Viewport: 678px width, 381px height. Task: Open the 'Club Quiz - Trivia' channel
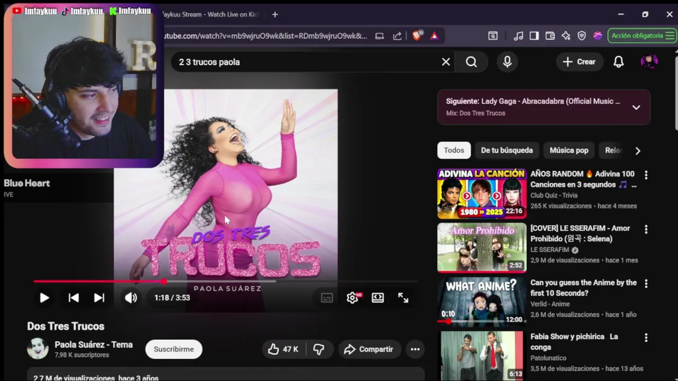554,195
